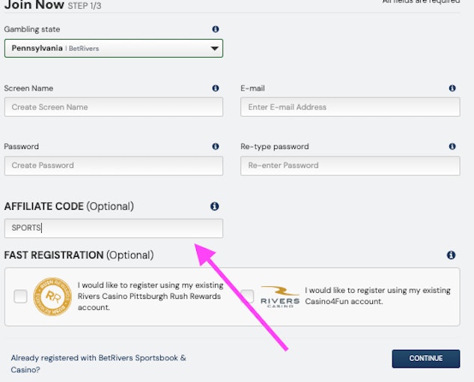Click the Rush Rewards gold badge logo
The height and width of the screenshot is (382, 474).
52,297
